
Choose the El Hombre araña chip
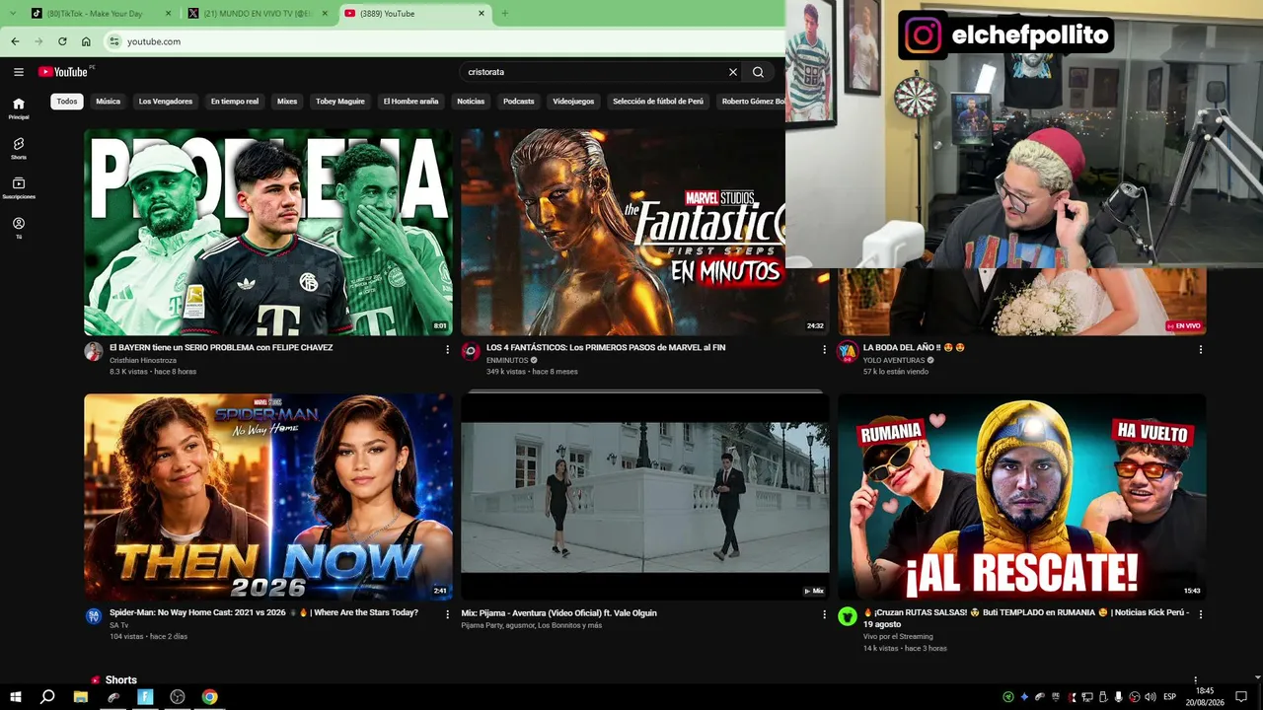pyautogui.click(x=410, y=102)
